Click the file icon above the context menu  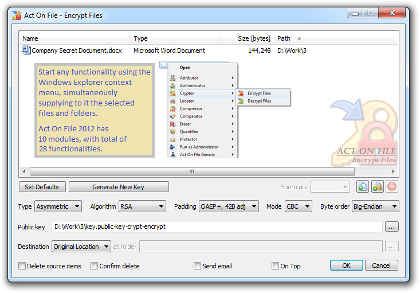pyautogui.click(x=164, y=65)
